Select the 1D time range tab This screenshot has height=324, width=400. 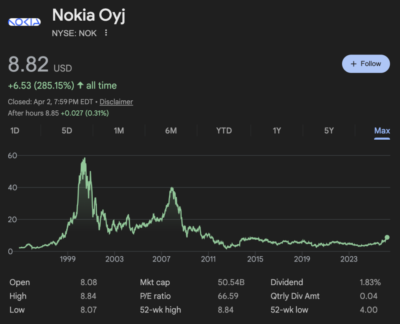pyautogui.click(x=15, y=131)
